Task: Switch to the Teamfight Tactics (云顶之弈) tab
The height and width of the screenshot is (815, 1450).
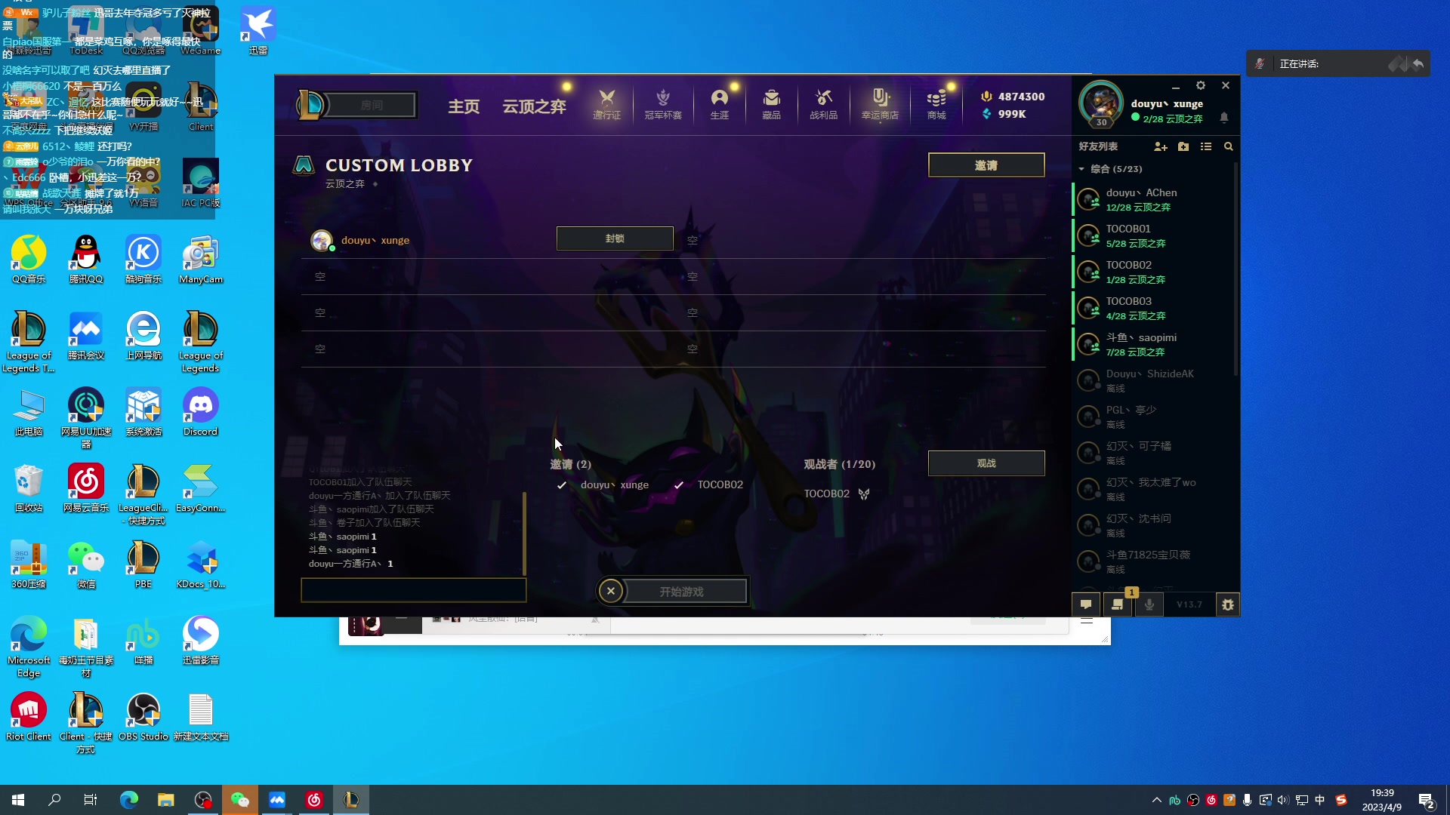Action: click(535, 106)
